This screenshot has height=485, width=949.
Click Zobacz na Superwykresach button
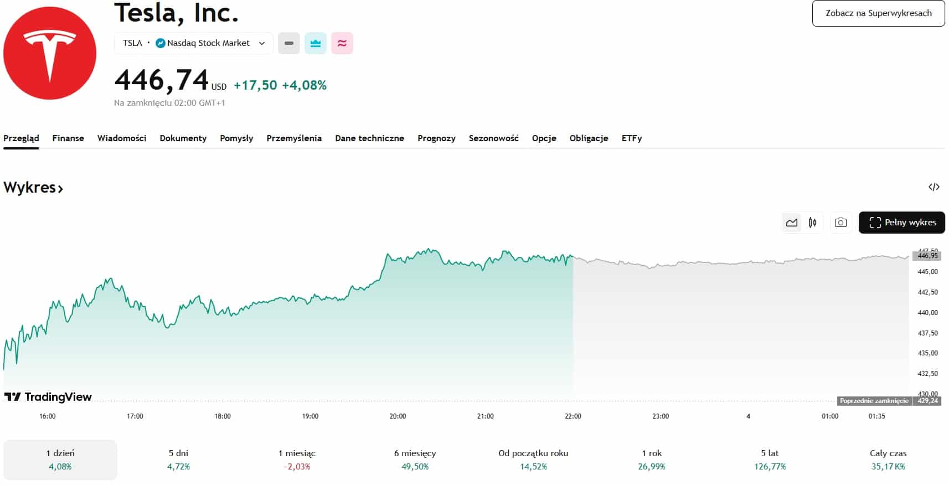click(x=878, y=13)
